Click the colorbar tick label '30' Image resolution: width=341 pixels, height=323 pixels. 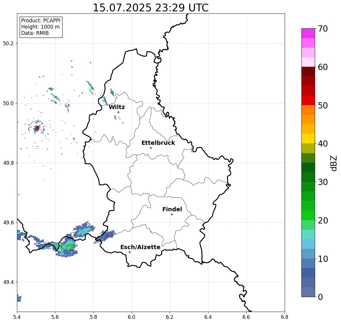point(323,182)
